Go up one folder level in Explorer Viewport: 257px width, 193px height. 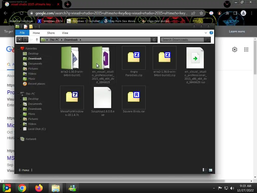point(37,40)
